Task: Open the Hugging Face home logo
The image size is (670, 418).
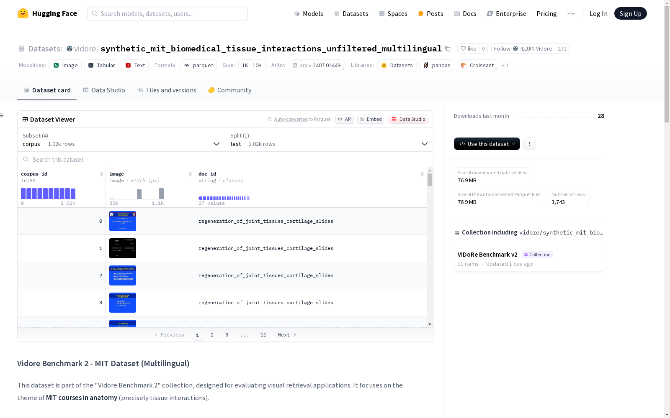Action: coord(47,13)
